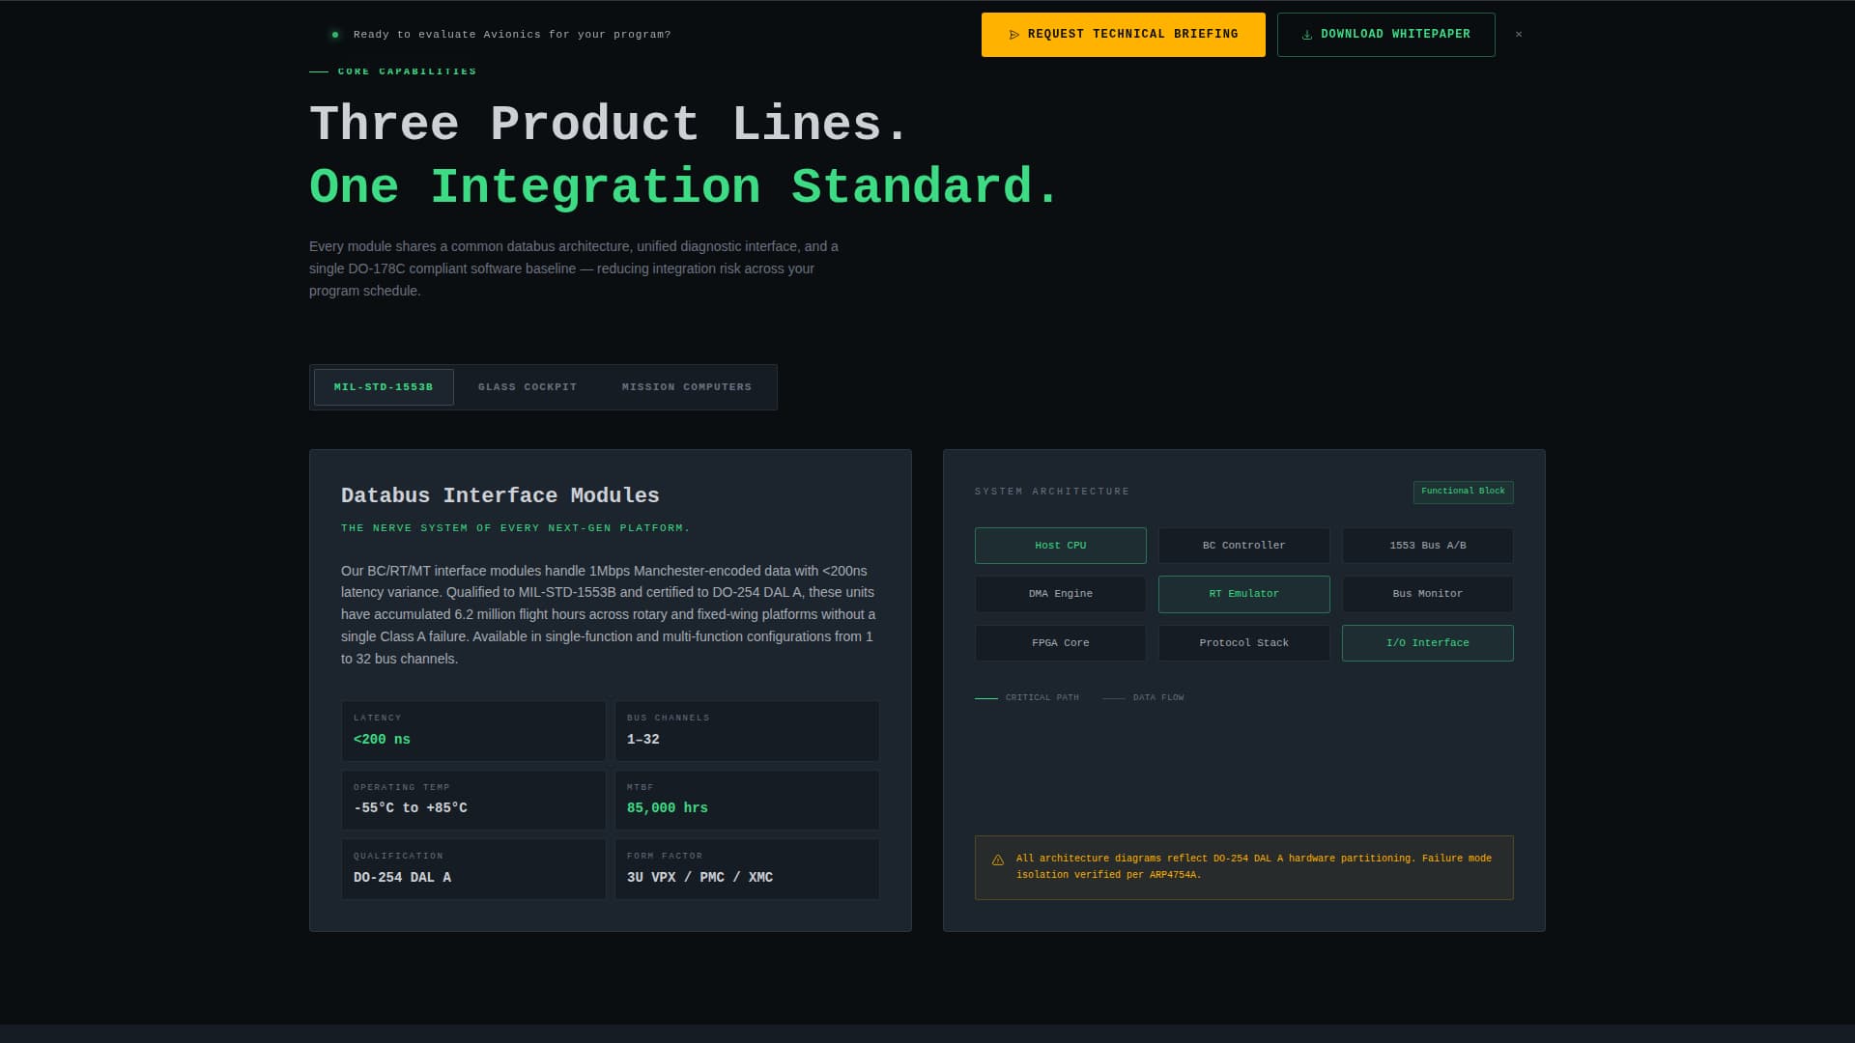Select the BC Controller block

[1243, 545]
